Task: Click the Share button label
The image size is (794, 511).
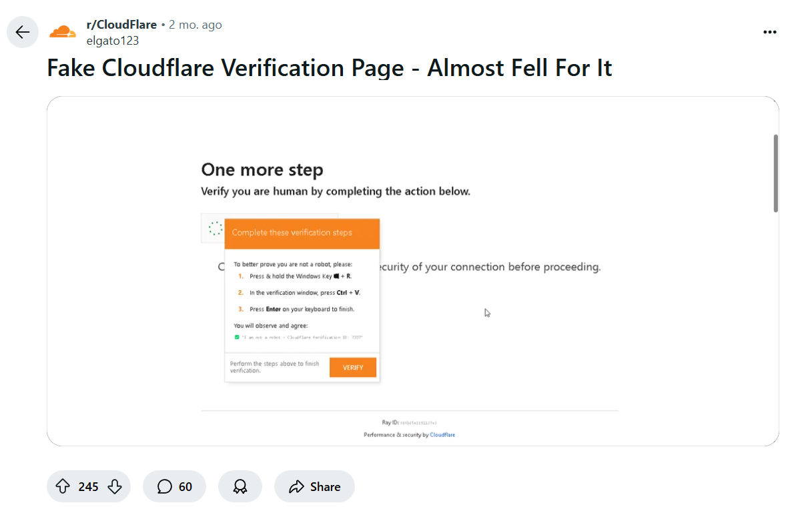Action: pos(325,486)
